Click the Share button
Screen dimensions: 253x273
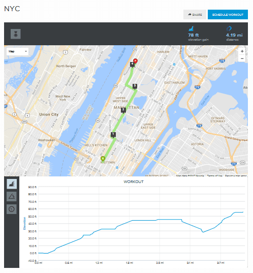pos(195,15)
